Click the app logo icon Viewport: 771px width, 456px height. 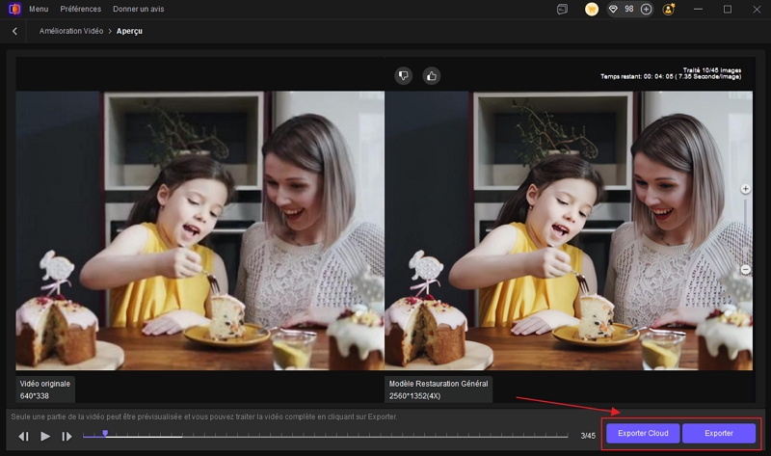[13, 9]
